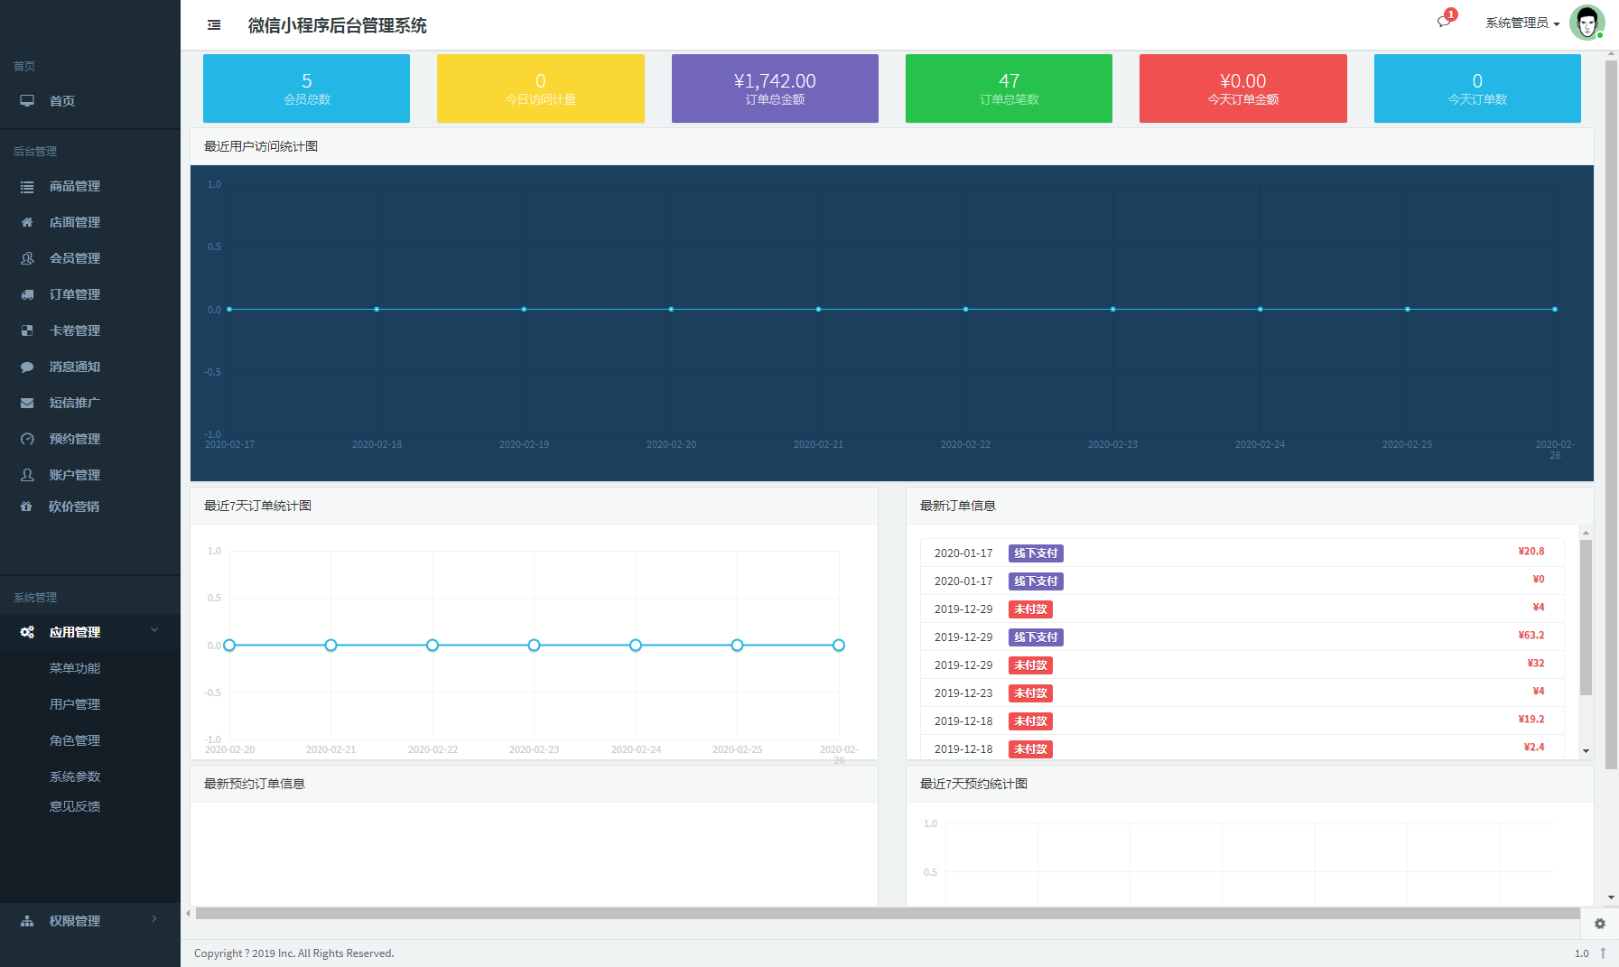The image size is (1619, 967).
Task: Click the 应用管理 gears icon
Action: [27, 632]
